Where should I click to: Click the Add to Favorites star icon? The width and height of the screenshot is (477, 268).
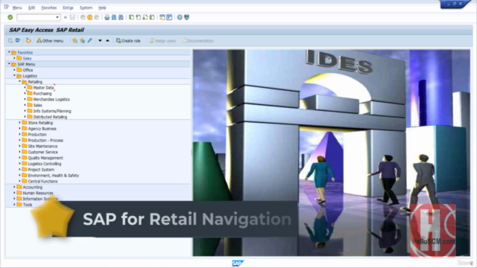pyautogui.click(x=75, y=40)
